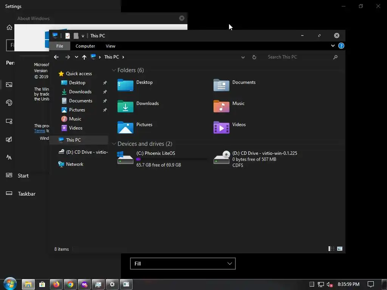The height and width of the screenshot is (290, 387).
Task: Open the Start orb on the taskbar
Action: [x=10, y=284]
